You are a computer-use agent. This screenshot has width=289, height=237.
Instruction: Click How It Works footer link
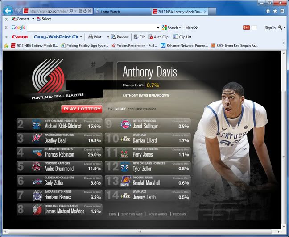tap(157, 214)
